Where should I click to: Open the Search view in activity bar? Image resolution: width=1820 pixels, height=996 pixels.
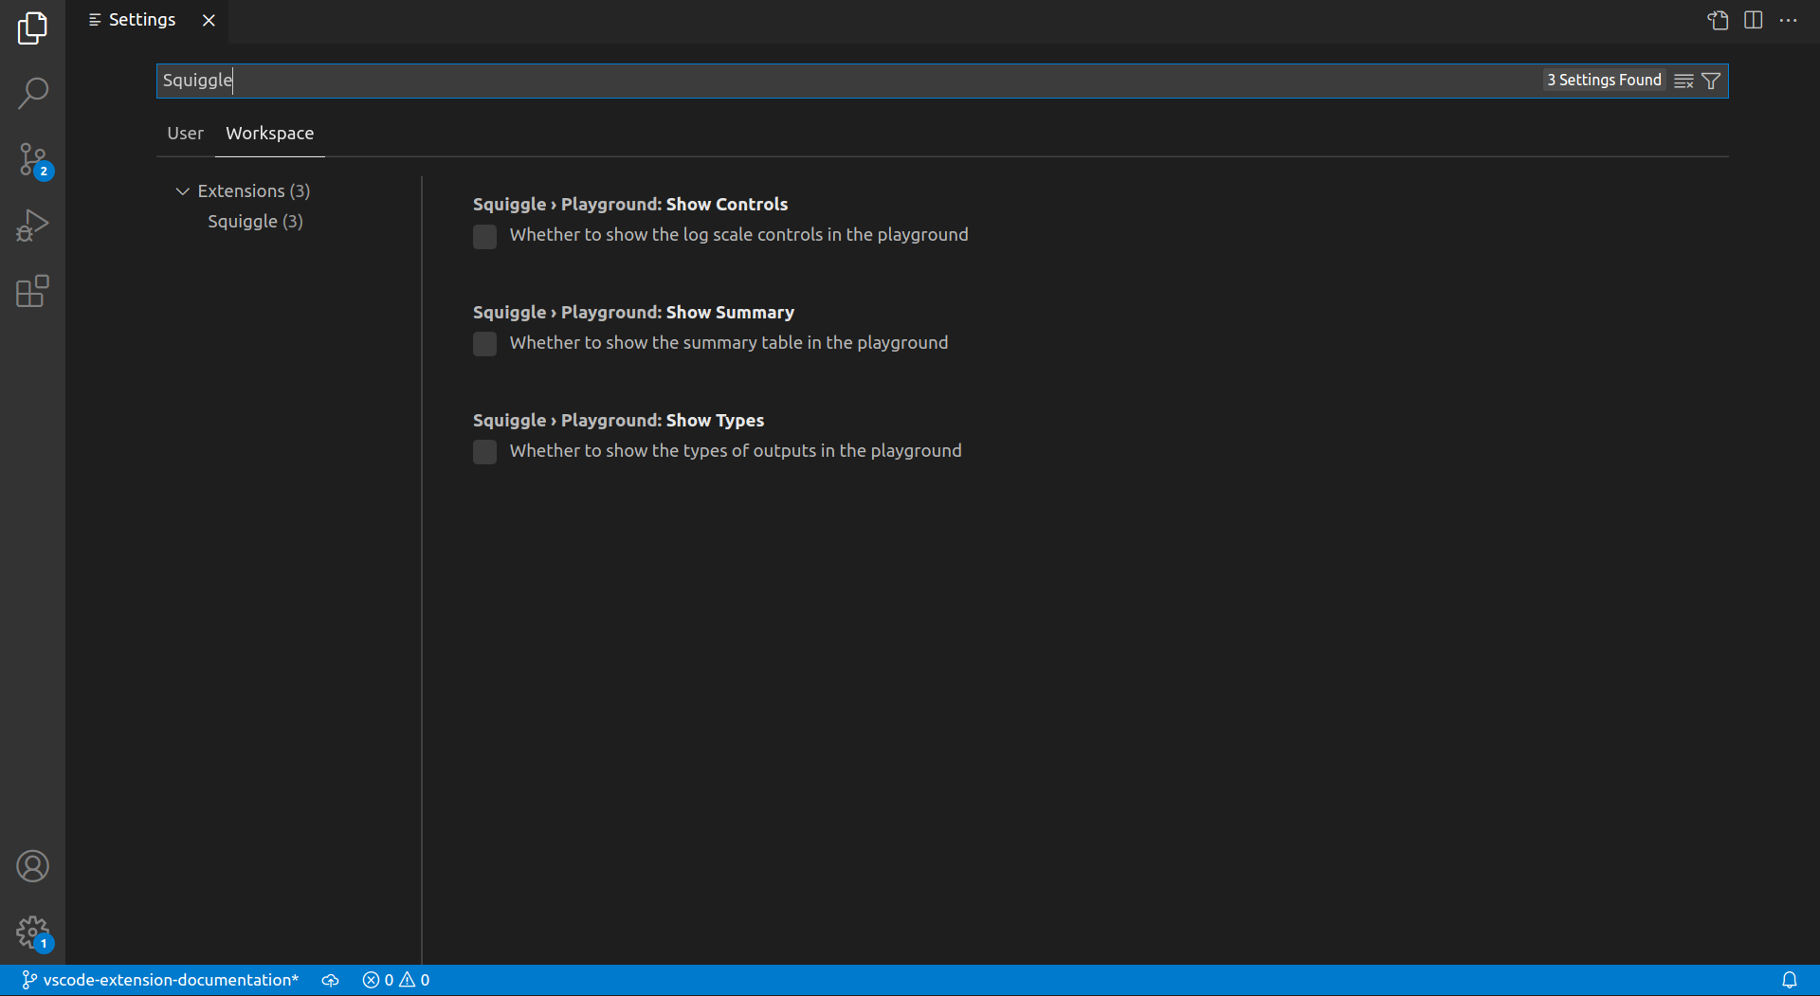coord(32,93)
